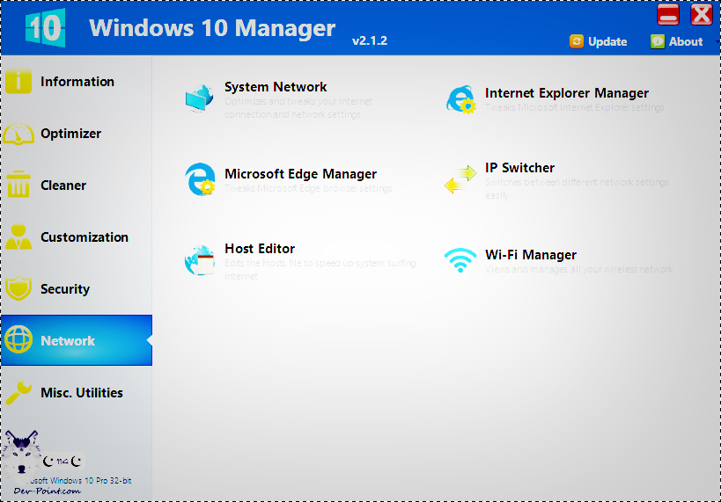Click the Information sidebar icon
721x502 pixels.
pyautogui.click(x=18, y=82)
